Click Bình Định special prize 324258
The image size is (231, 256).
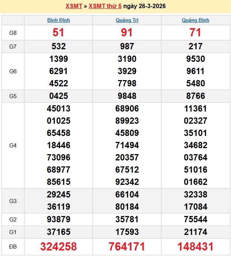tap(58, 247)
